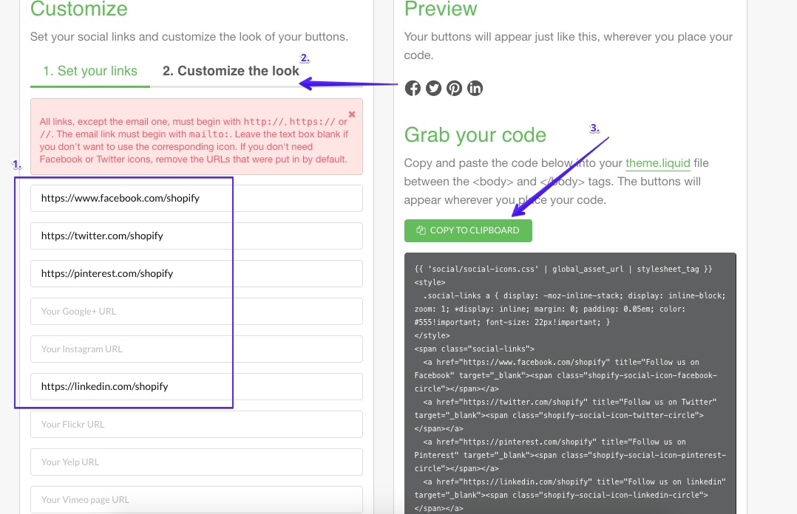
Task: Click the clipboard icon in the copy button
Action: click(x=421, y=230)
